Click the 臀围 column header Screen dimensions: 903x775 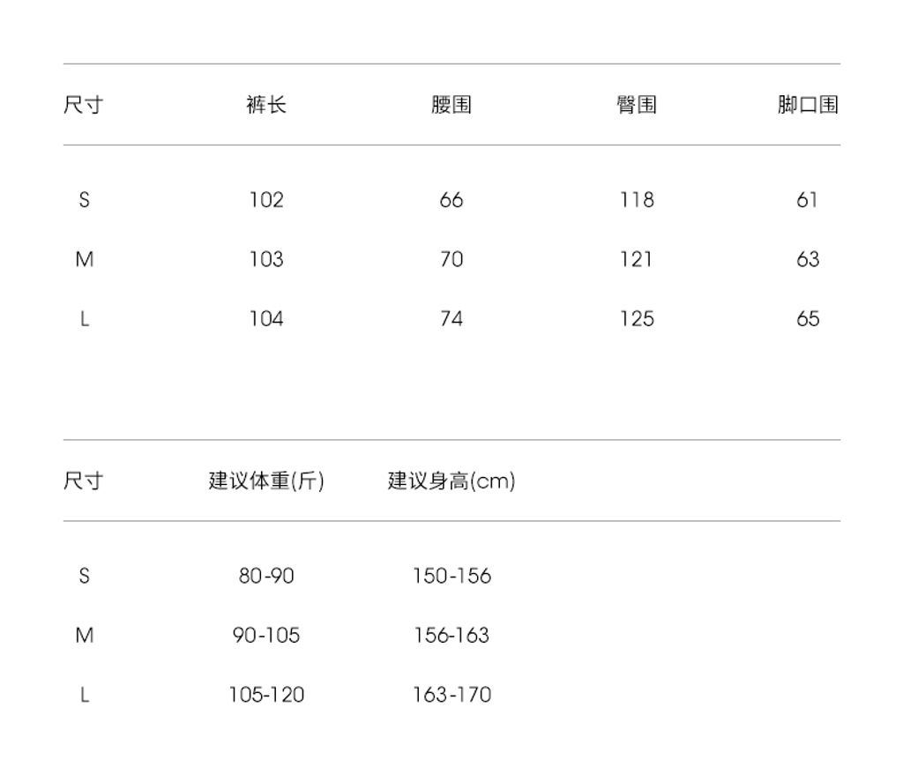click(636, 105)
